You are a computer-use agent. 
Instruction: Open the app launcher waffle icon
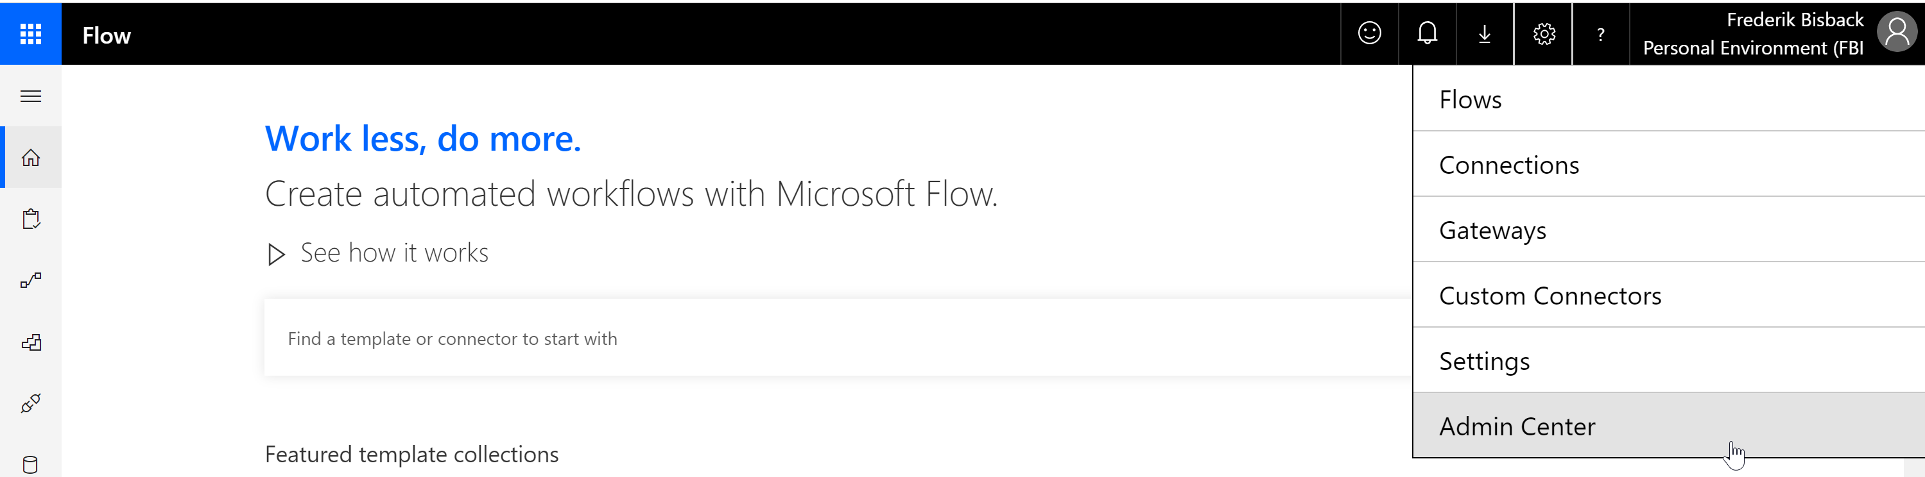click(x=31, y=33)
